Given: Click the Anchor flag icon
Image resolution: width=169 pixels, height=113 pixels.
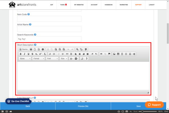Looking at the screenshot, I should (x=109, y=54).
